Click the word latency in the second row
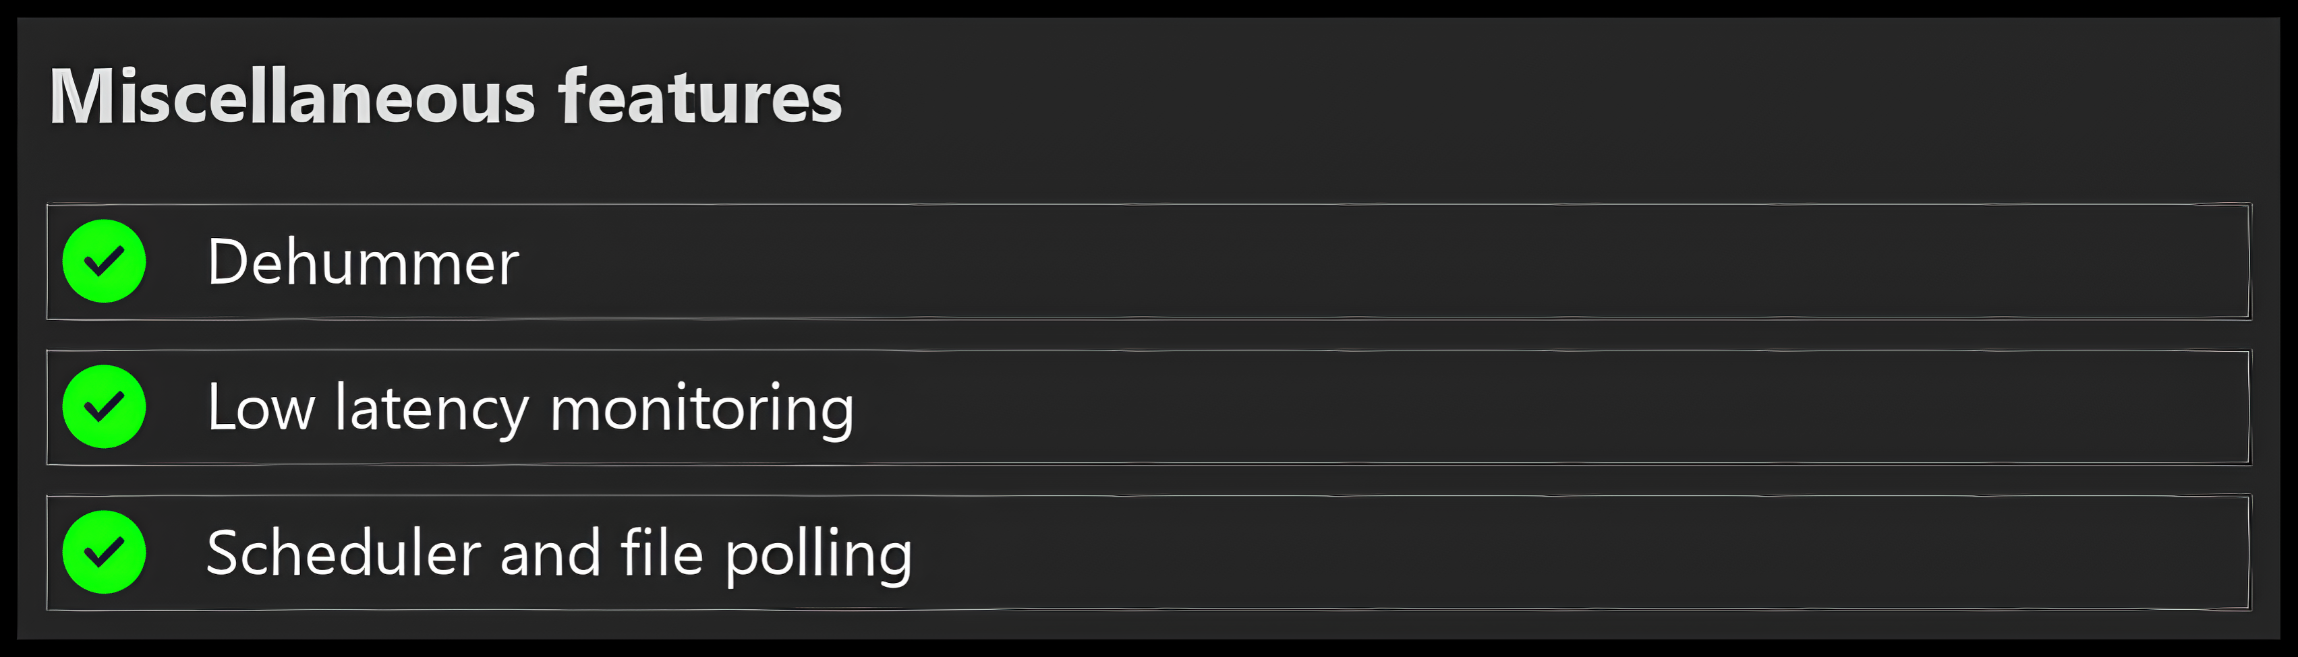This screenshot has height=657, width=2298. tap(432, 408)
